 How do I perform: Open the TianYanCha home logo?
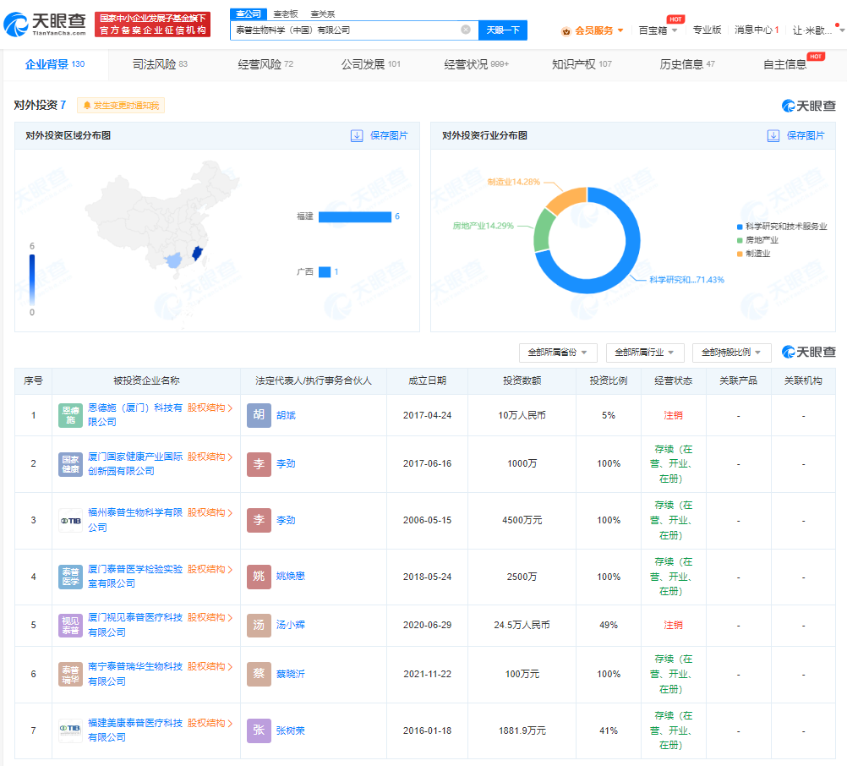click(x=45, y=25)
